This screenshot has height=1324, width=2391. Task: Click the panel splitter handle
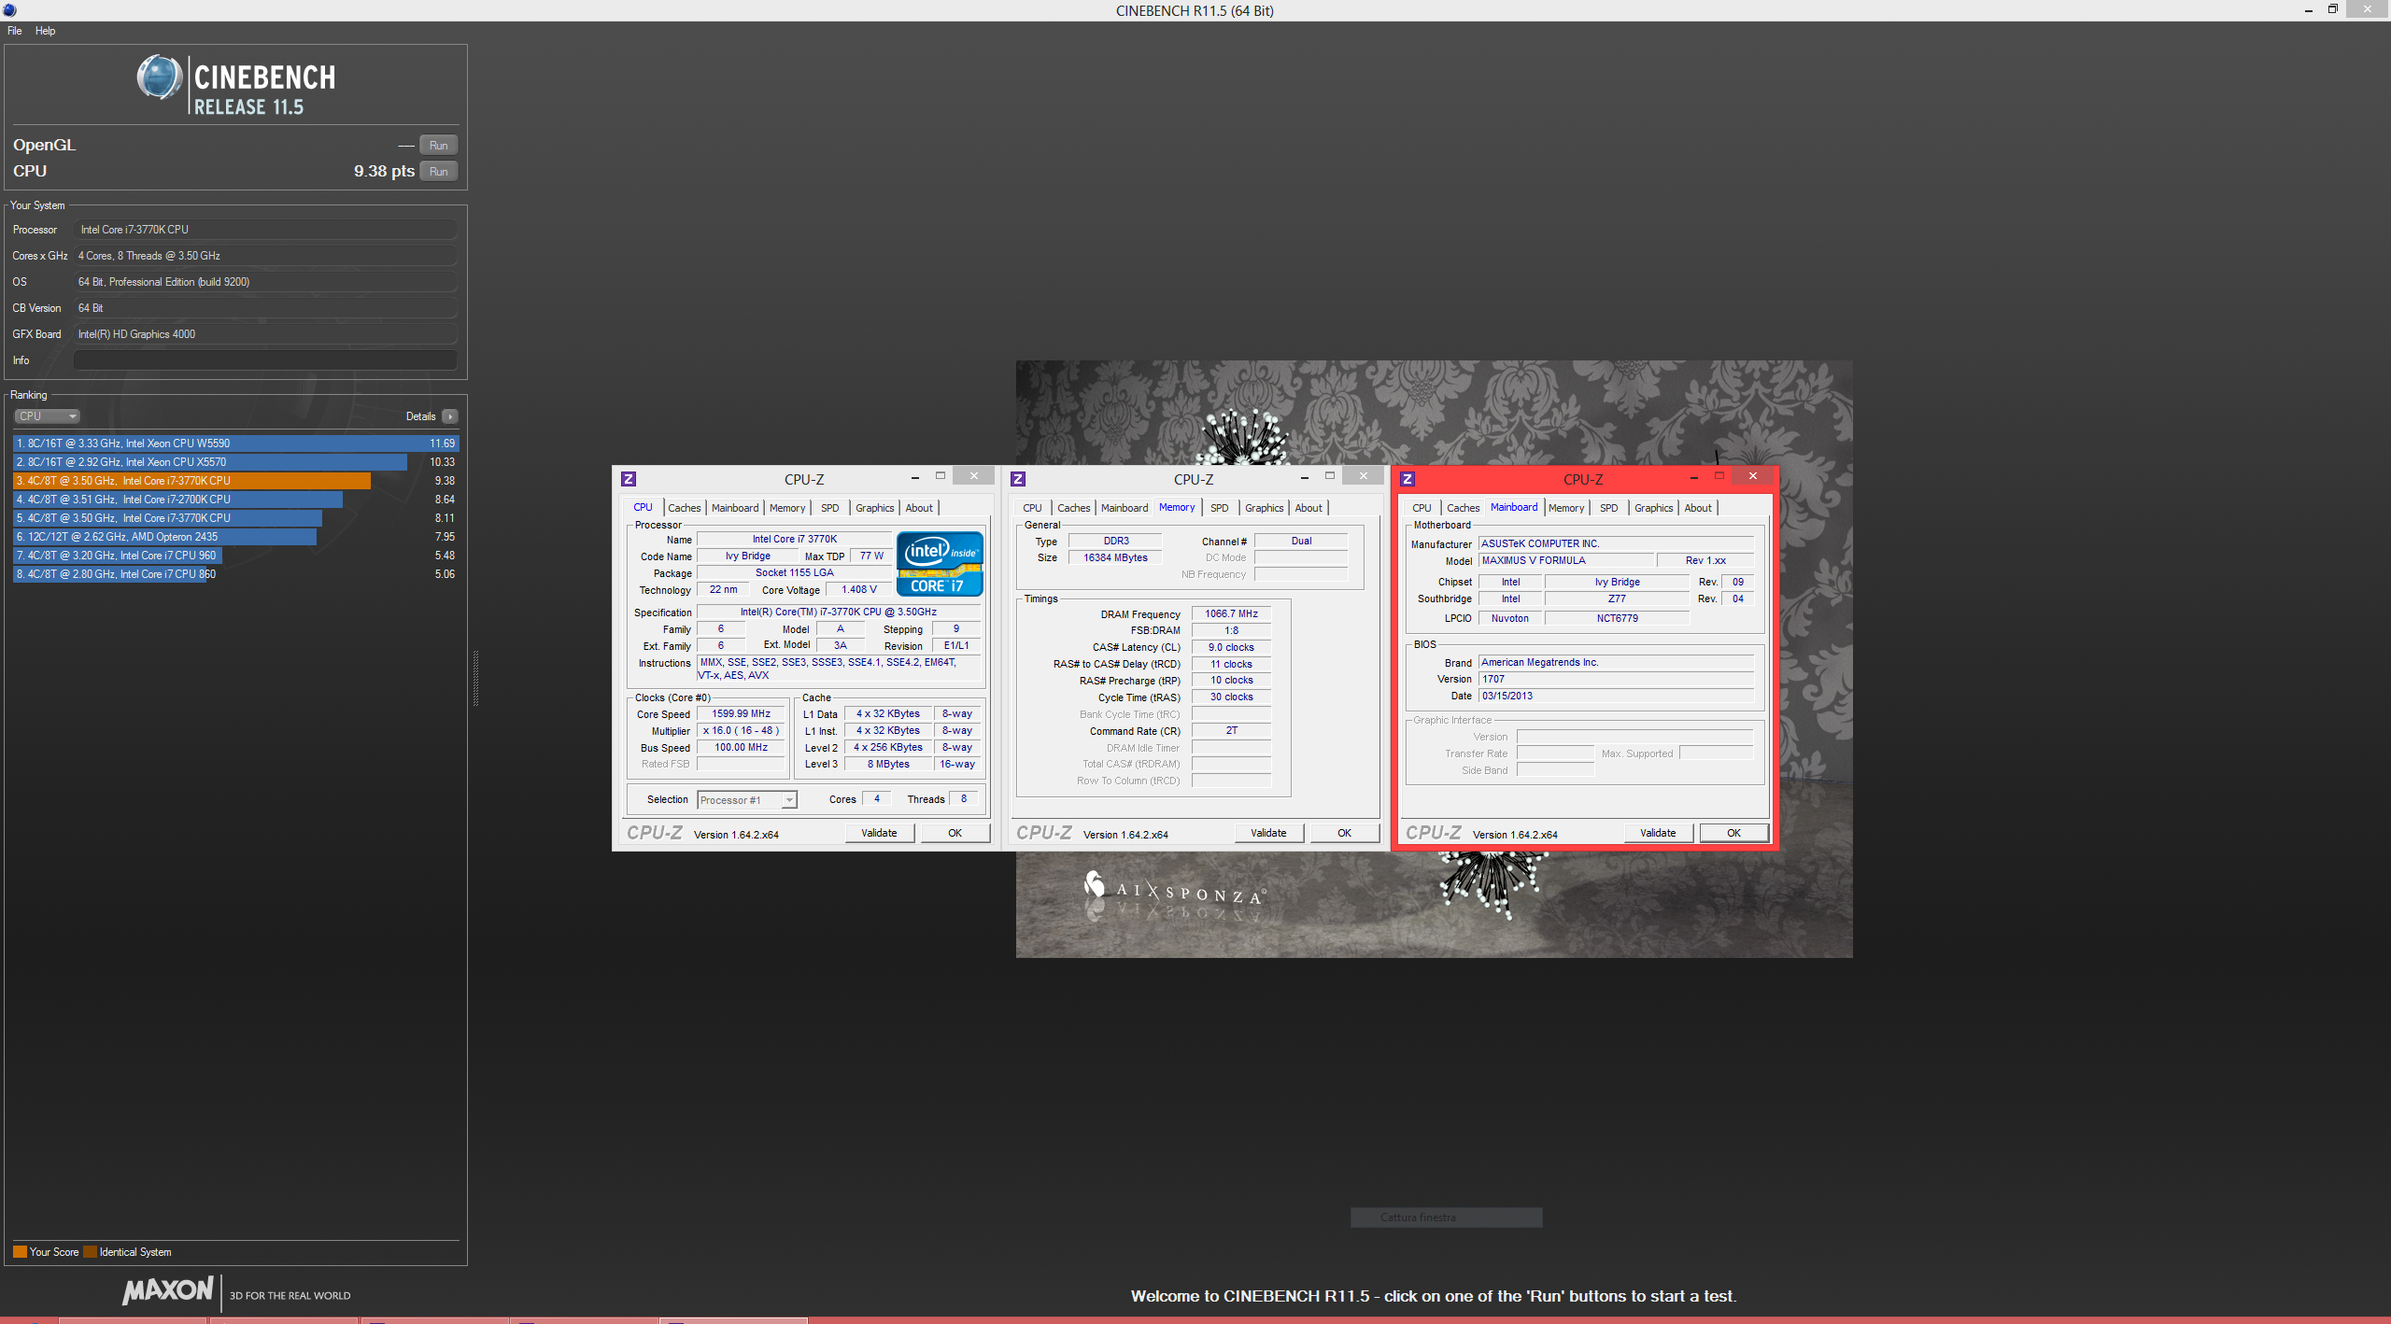click(476, 678)
